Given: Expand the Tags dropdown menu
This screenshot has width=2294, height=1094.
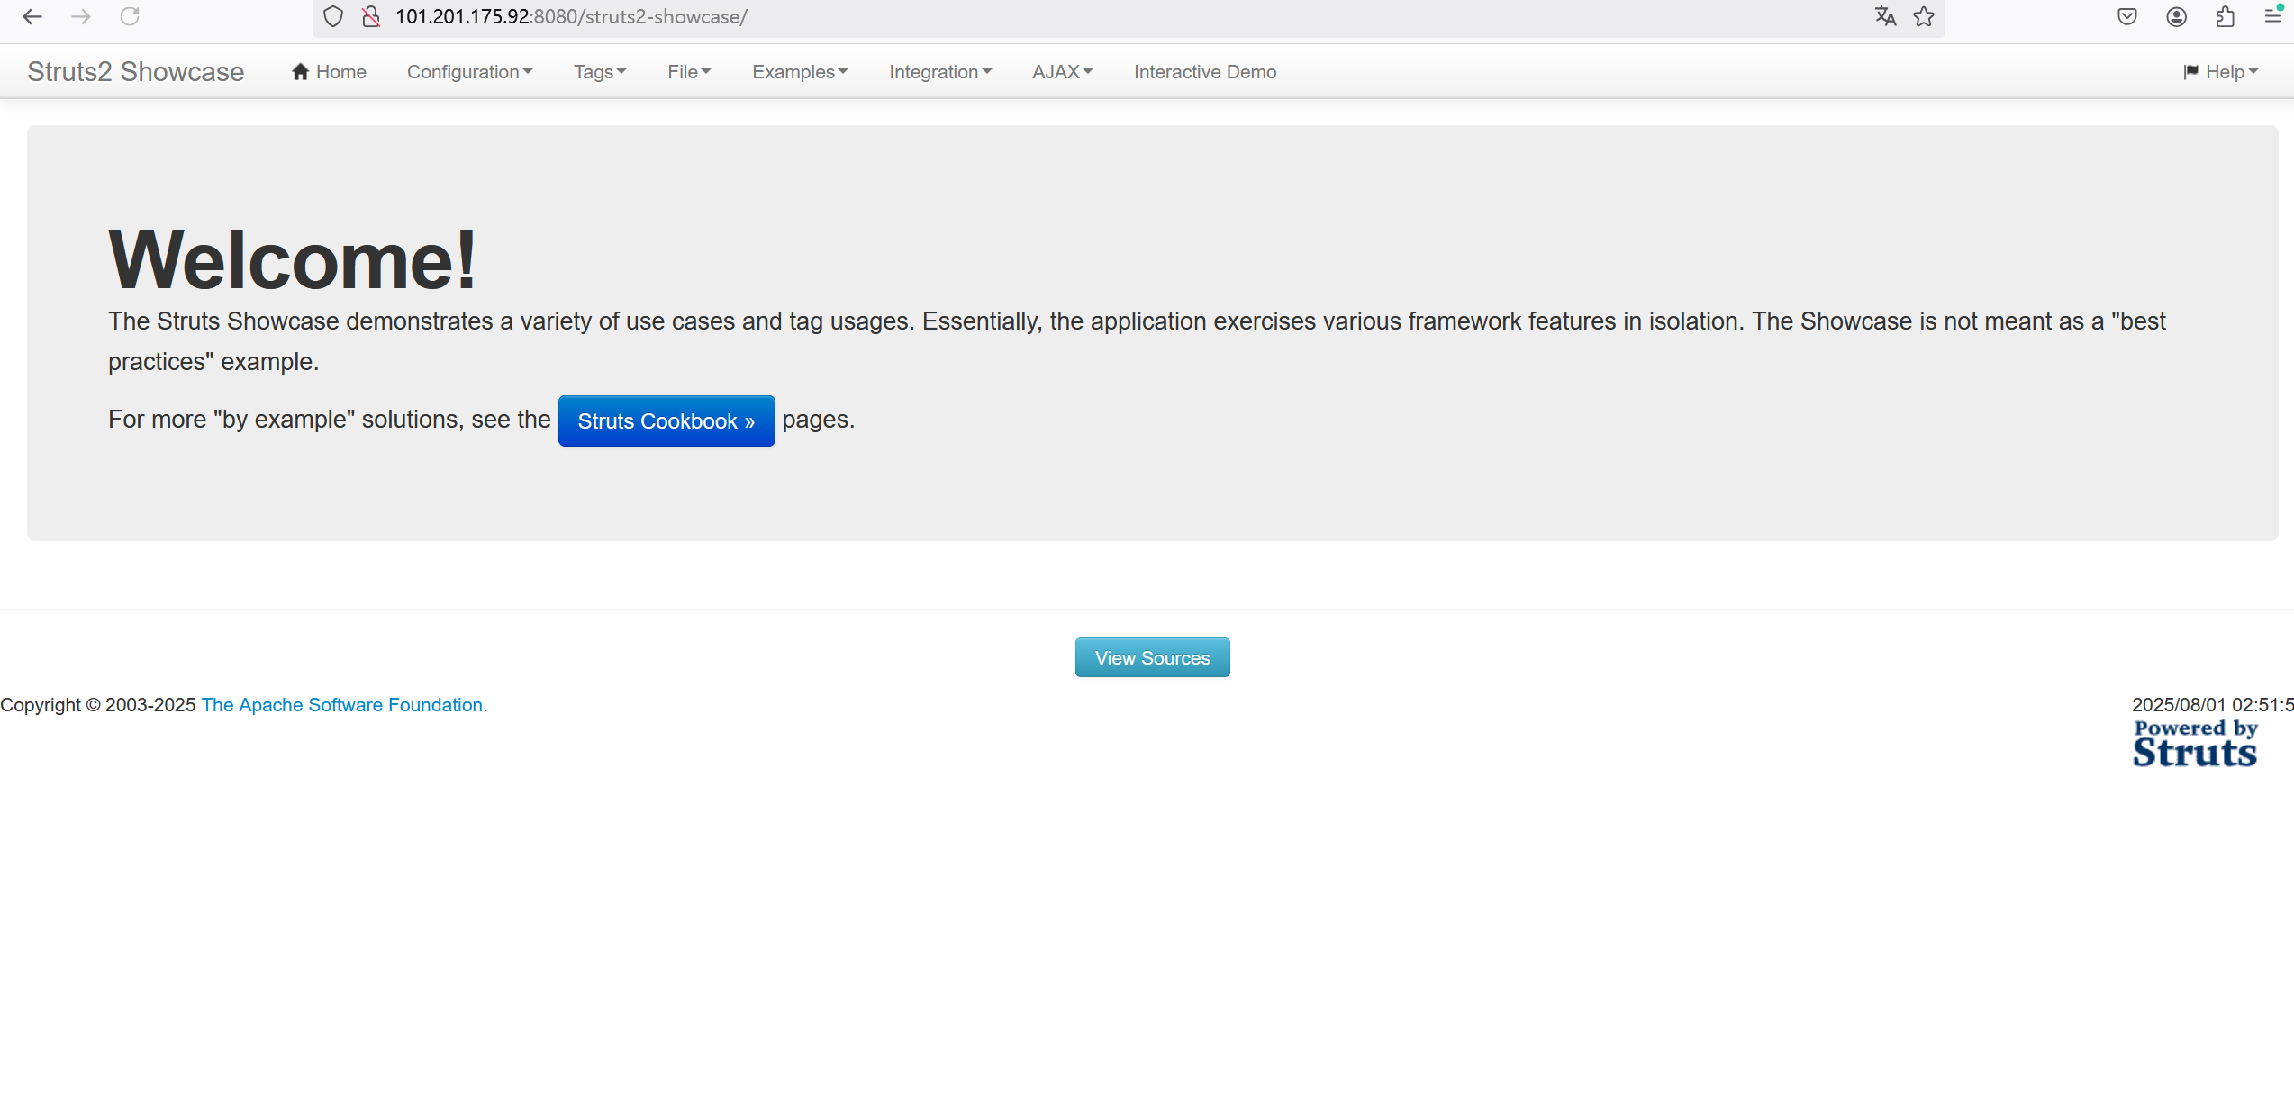Looking at the screenshot, I should pyautogui.click(x=600, y=72).
